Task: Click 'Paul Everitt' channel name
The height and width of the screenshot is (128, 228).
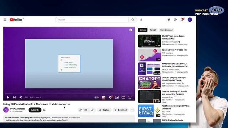Action: pos(166,112)
